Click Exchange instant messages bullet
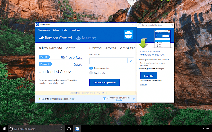Image resolution: width=212 pixels, height=132 pixels. [152, 69]
